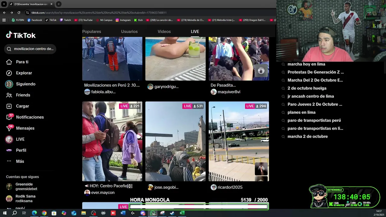This screenshot has width=386, height=217.
Task: Open the Windows Start menu
Action: pos(5,213)
